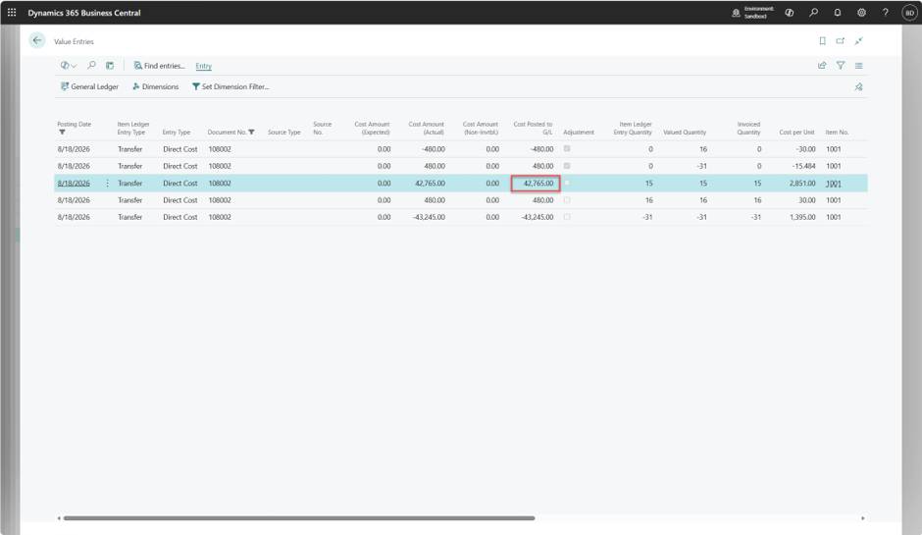Click the share icon
Image resolution: width=922 pixels, height=535 pixels.
[822, 66]
